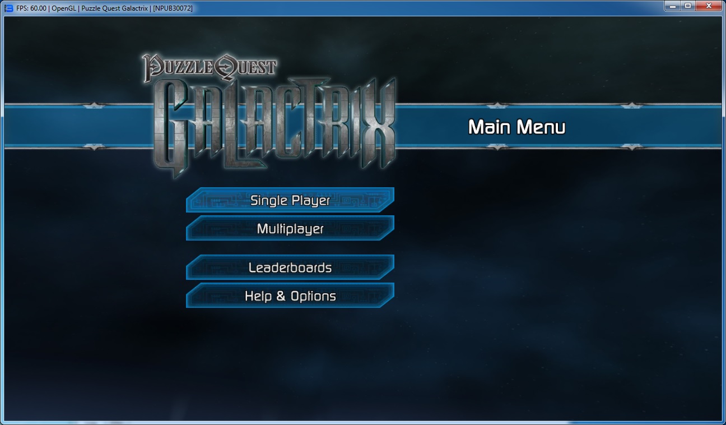Viewport: 726px width, 425px height.
Task: Click the window title text showing FPS and OpenGL
Action: click(x=105, y=8)
